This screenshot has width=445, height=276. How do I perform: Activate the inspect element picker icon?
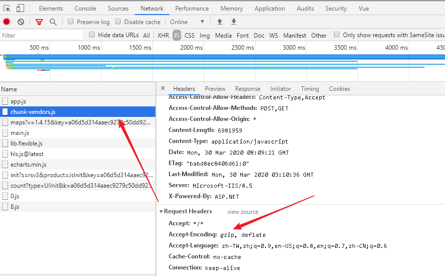tap(7, 9)
